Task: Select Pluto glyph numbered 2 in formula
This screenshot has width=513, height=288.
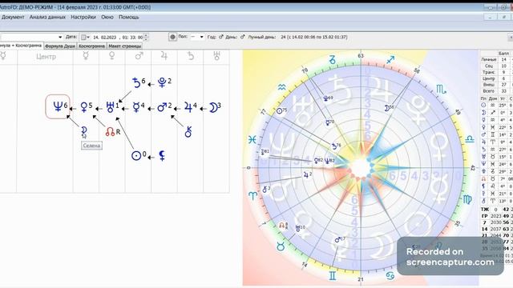Action: [162, 82]
